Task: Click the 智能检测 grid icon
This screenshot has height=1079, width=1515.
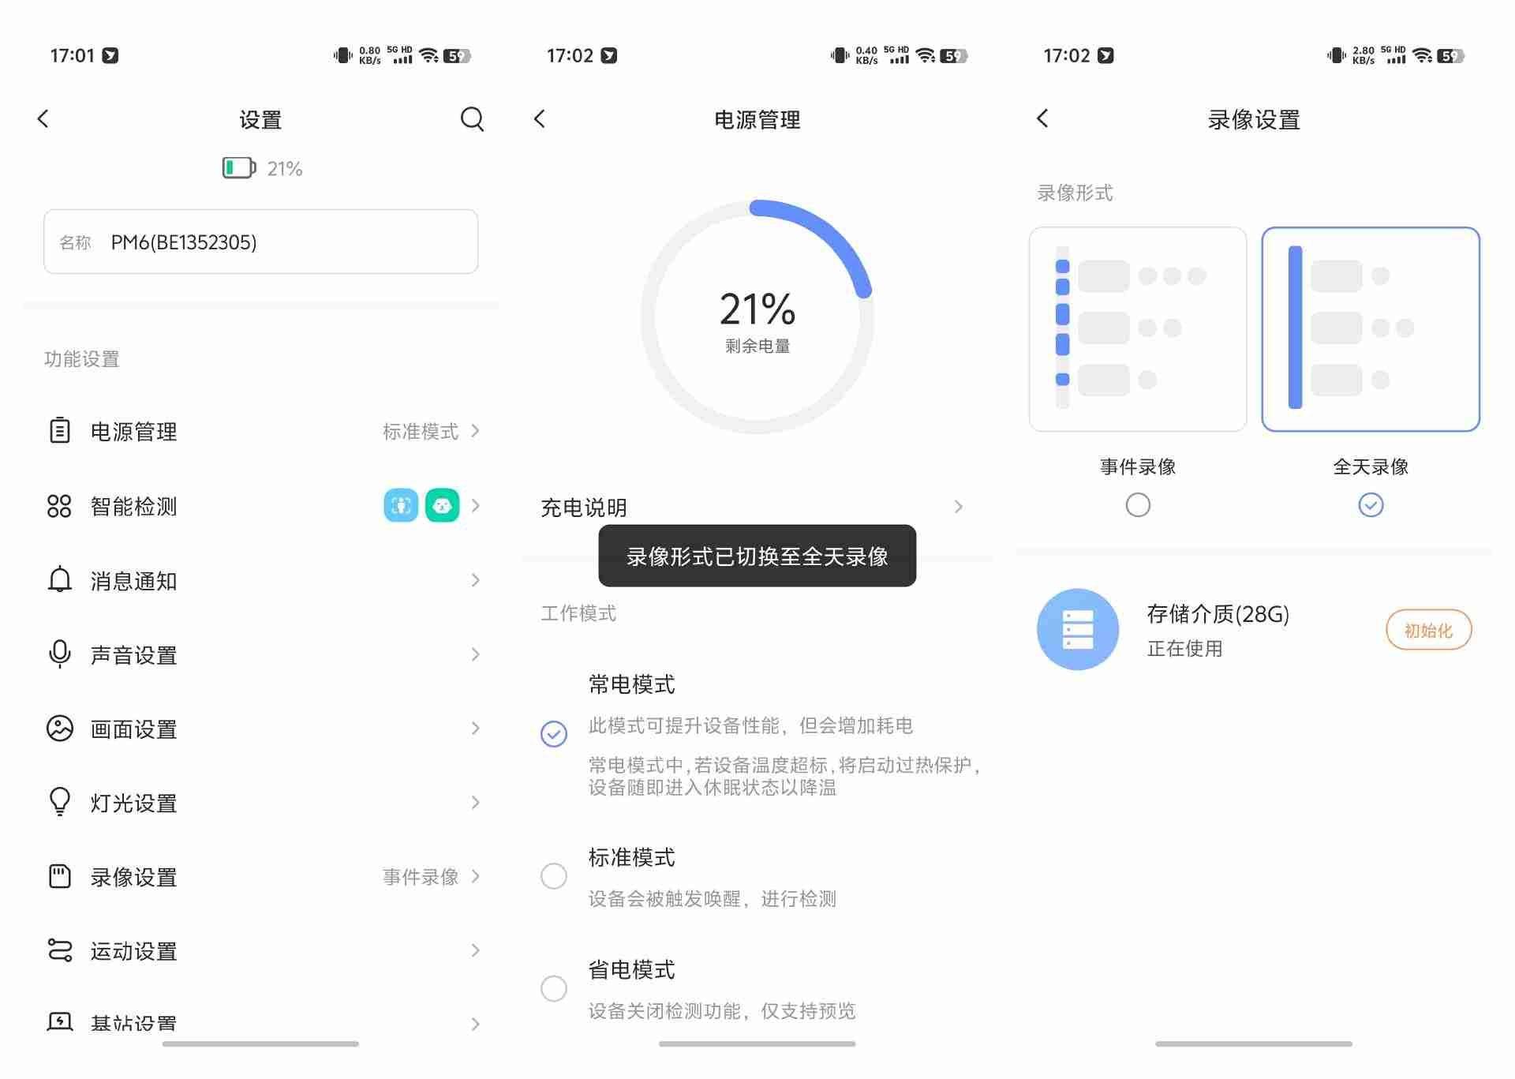Action: 58,506
